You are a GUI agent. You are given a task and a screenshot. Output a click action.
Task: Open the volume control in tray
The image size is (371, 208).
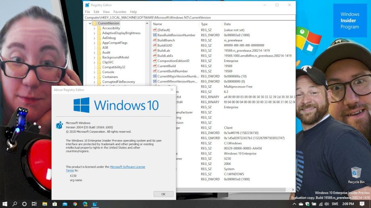click(x=327, y=204)
